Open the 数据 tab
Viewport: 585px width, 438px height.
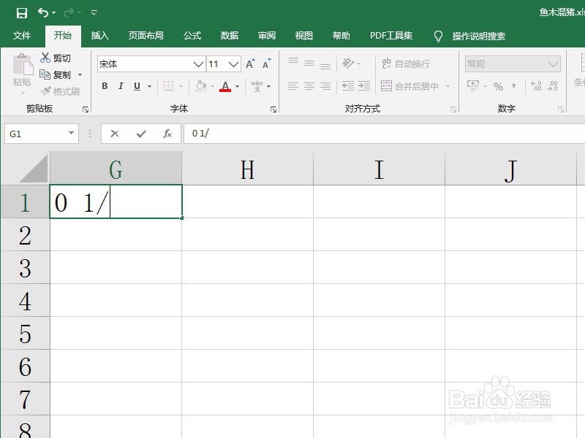point(230,35)
